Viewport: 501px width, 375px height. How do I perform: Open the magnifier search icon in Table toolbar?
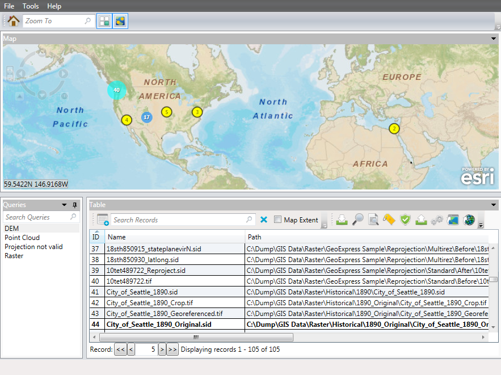[x=357, y=220]
